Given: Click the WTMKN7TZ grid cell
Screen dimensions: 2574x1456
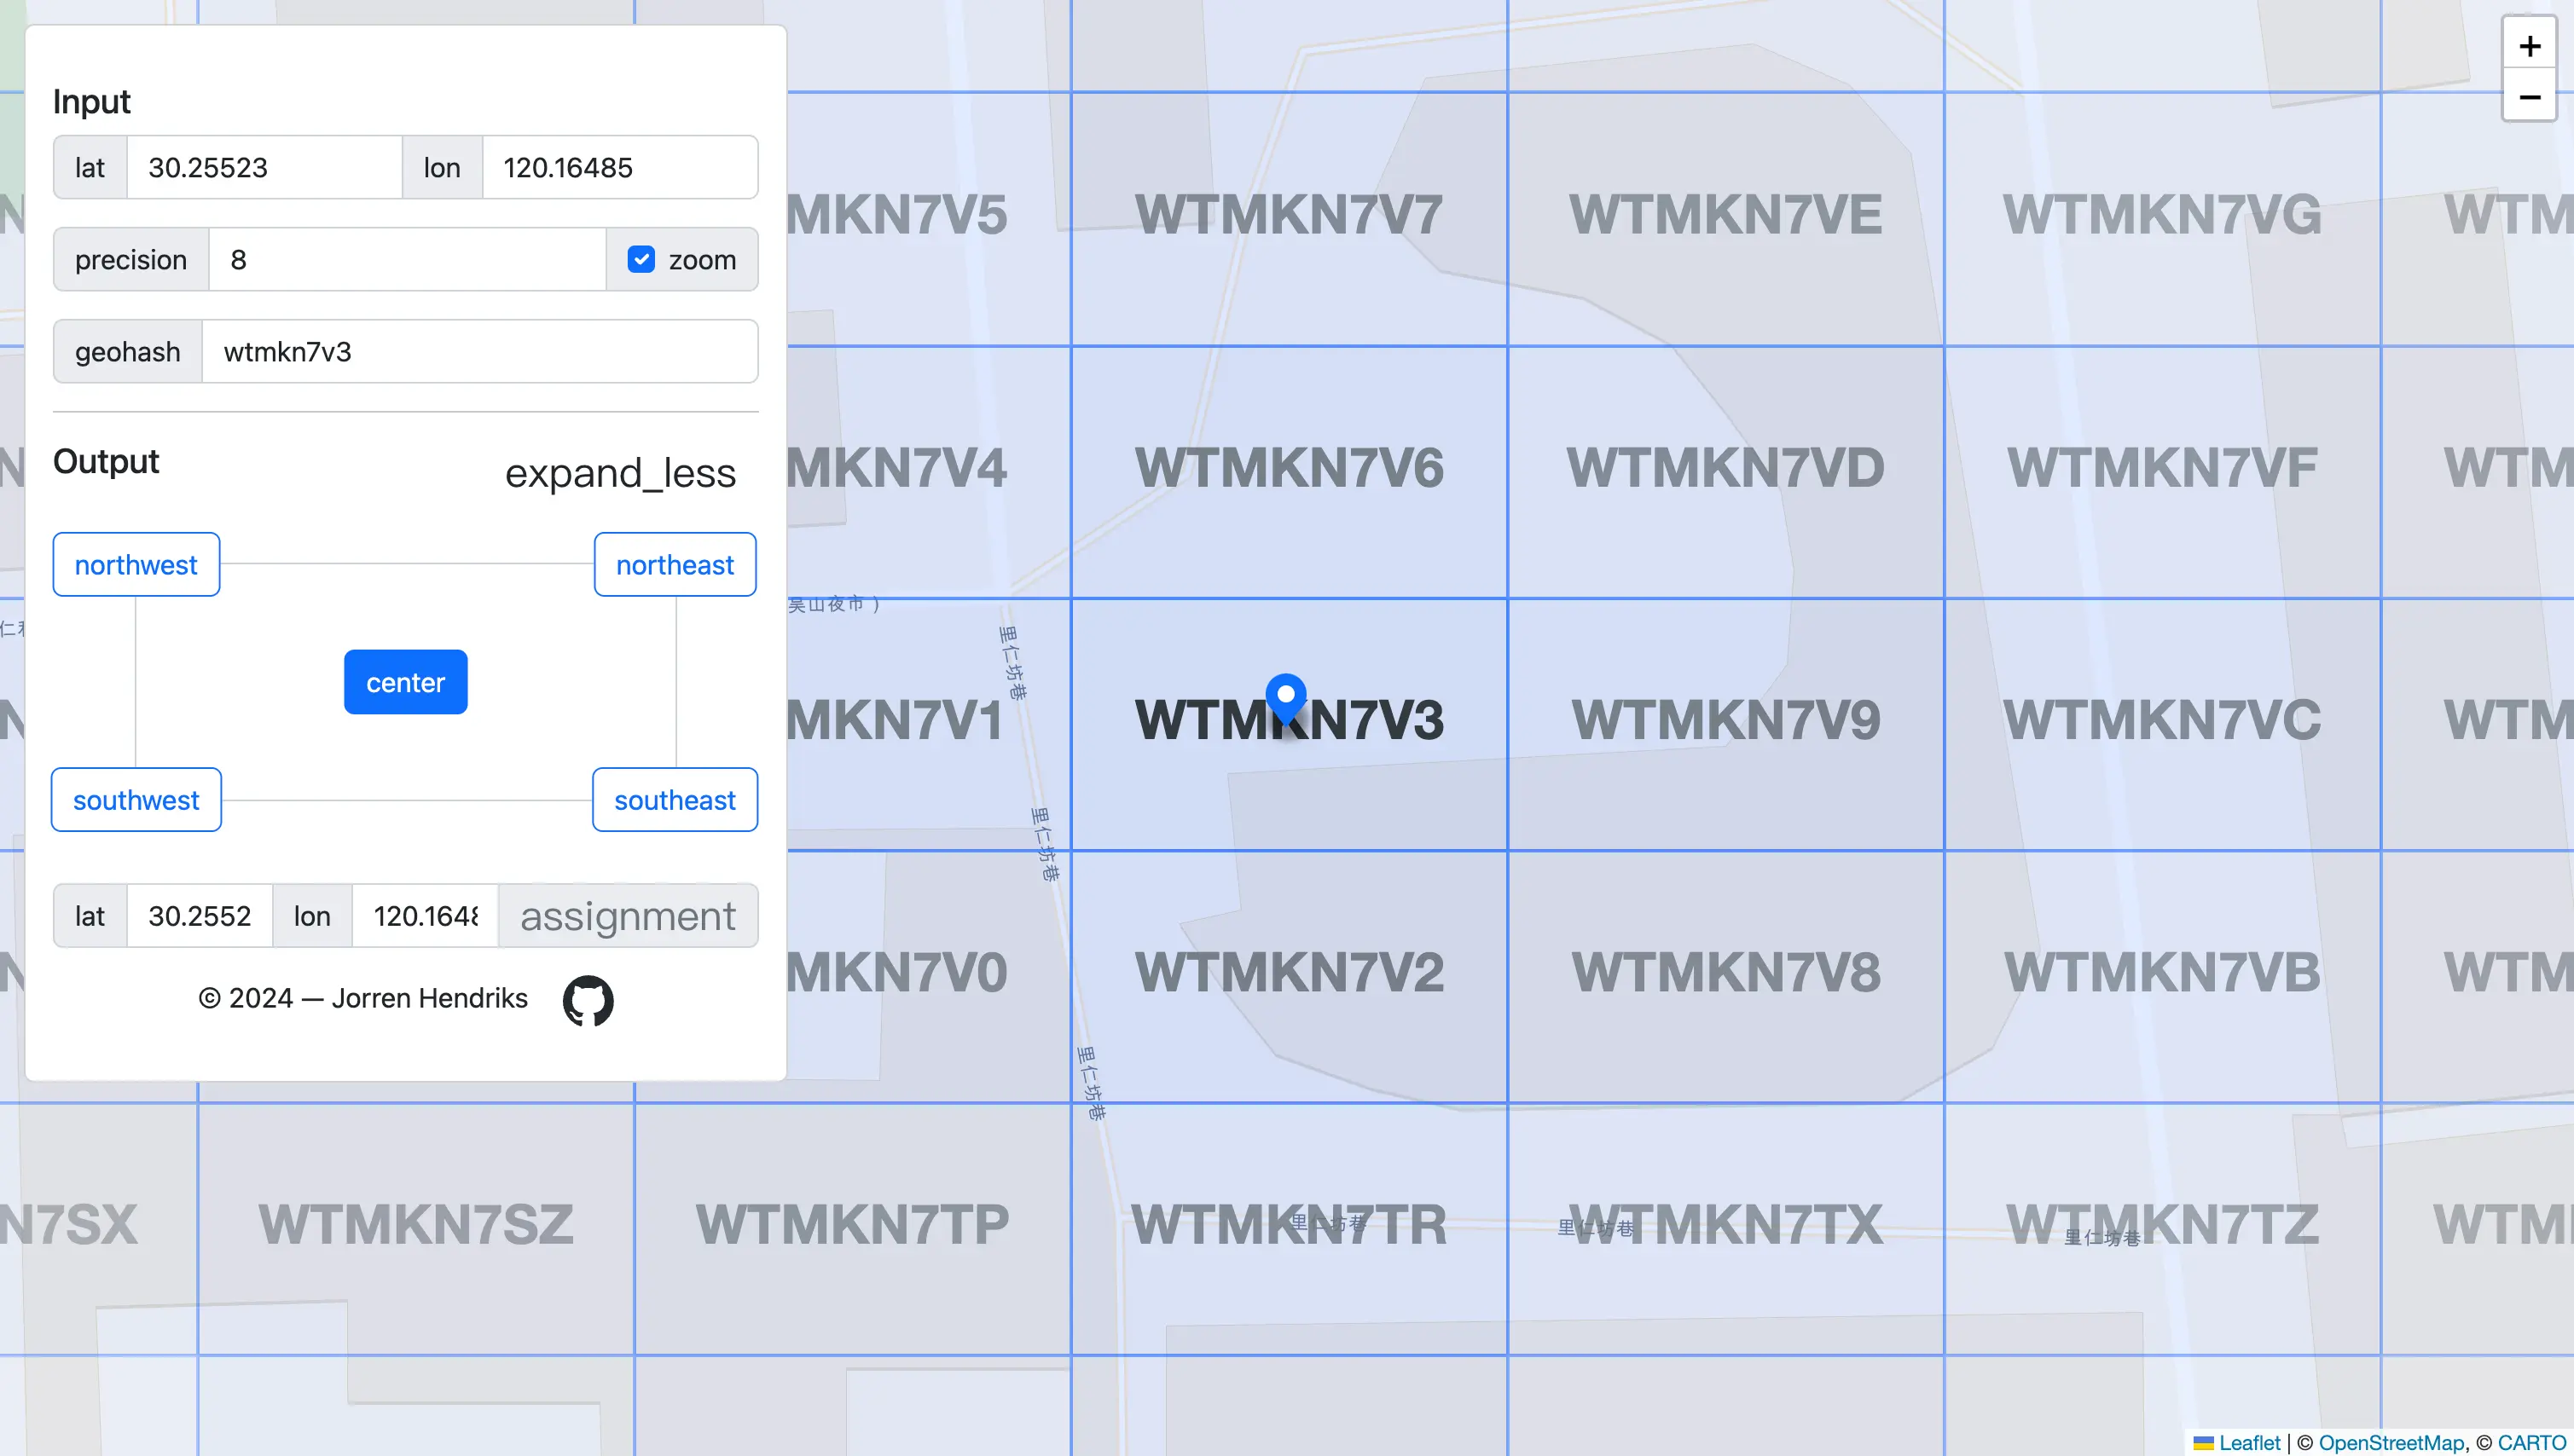Looking at the screenshot, I should click(2162, 1229).
